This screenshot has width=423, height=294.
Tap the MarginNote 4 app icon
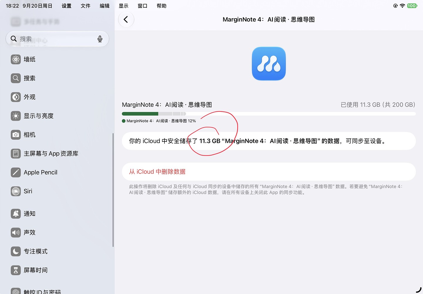269,64
